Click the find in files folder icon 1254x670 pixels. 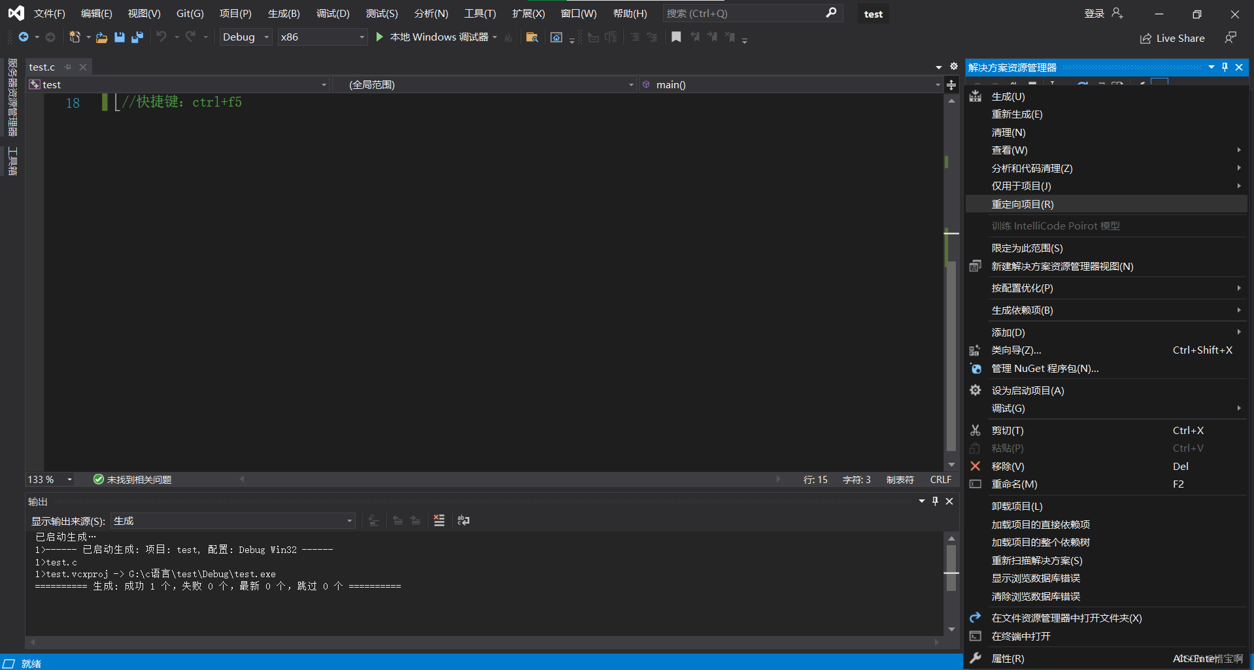pyautogui.click(x=532, y=37)
